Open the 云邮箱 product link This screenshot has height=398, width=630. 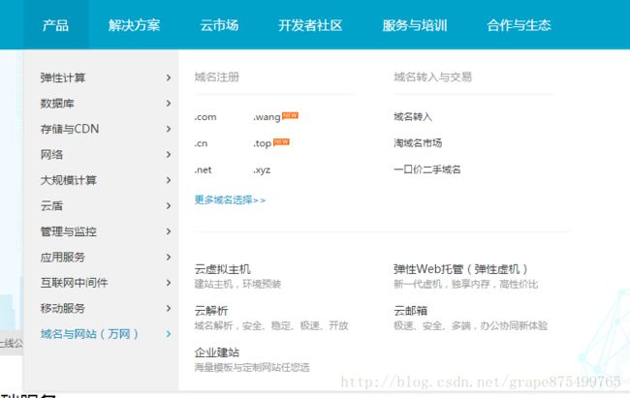pyautogui.click(x=411, y=311)
